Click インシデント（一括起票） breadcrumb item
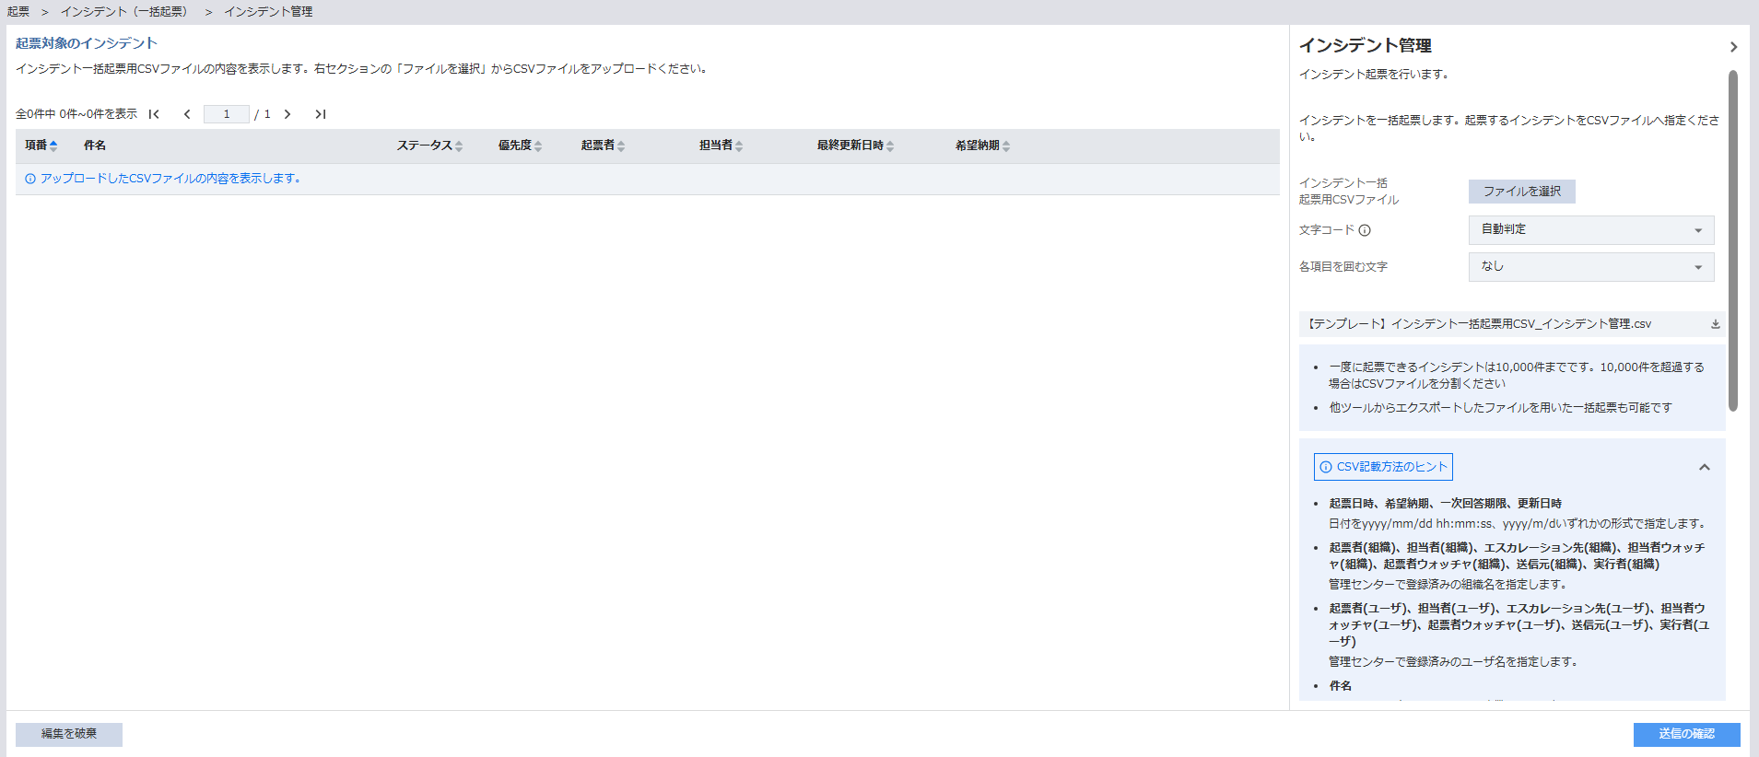1759x757 pixels. coord(123,12)
